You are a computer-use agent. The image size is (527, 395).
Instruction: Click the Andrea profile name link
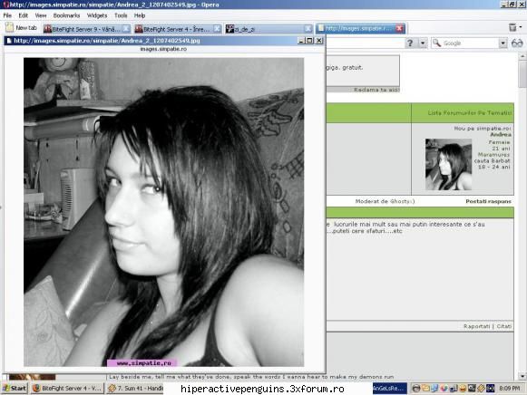501,135
